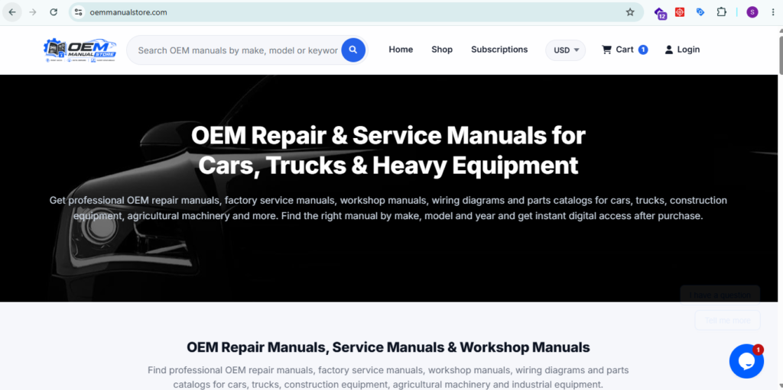Open the Subscriptions menu item
The image size is (783, 390).
(499, 50)
